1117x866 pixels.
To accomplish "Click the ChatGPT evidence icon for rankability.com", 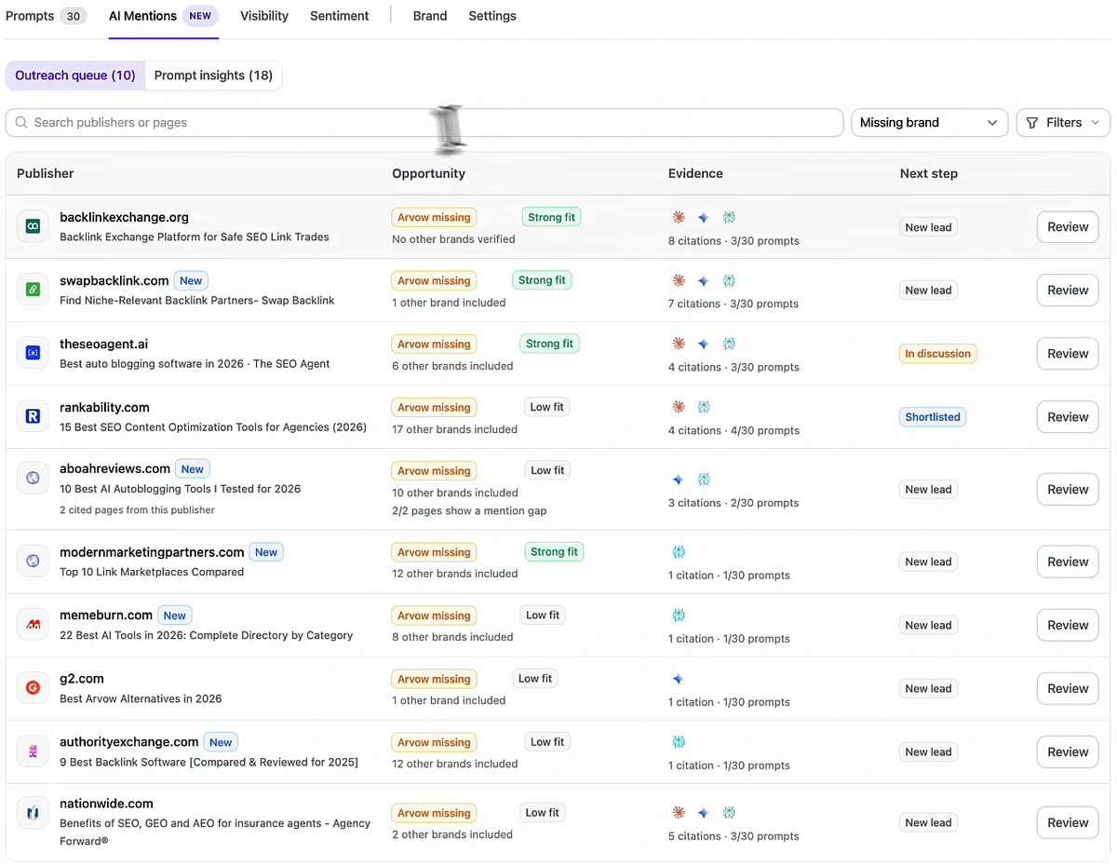I will point(704,407).
